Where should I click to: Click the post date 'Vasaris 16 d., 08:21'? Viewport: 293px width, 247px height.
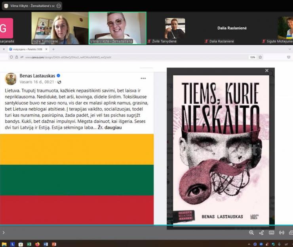[x=37, y=82]
